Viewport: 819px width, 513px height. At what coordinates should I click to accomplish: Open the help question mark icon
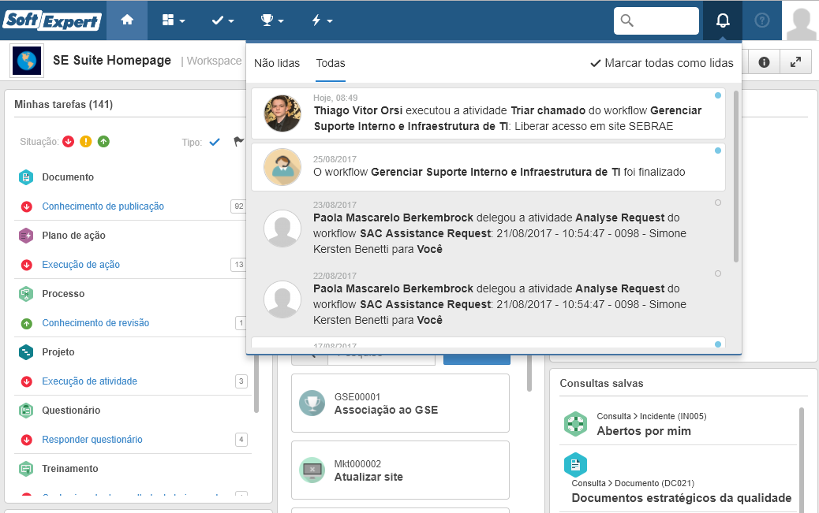click(x=762, y=20)
